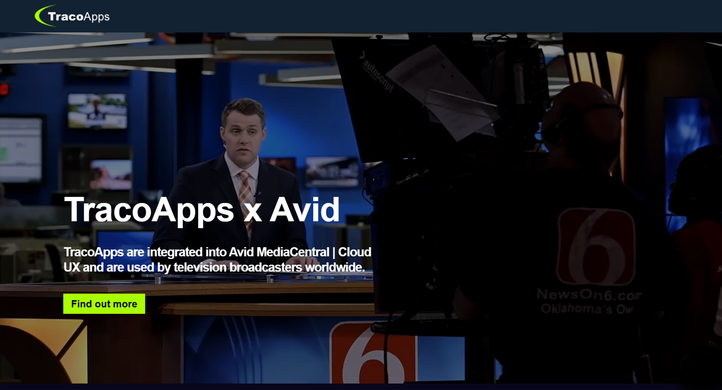Click the red 6 logo on cameraman's shirt

pos(596,246)
